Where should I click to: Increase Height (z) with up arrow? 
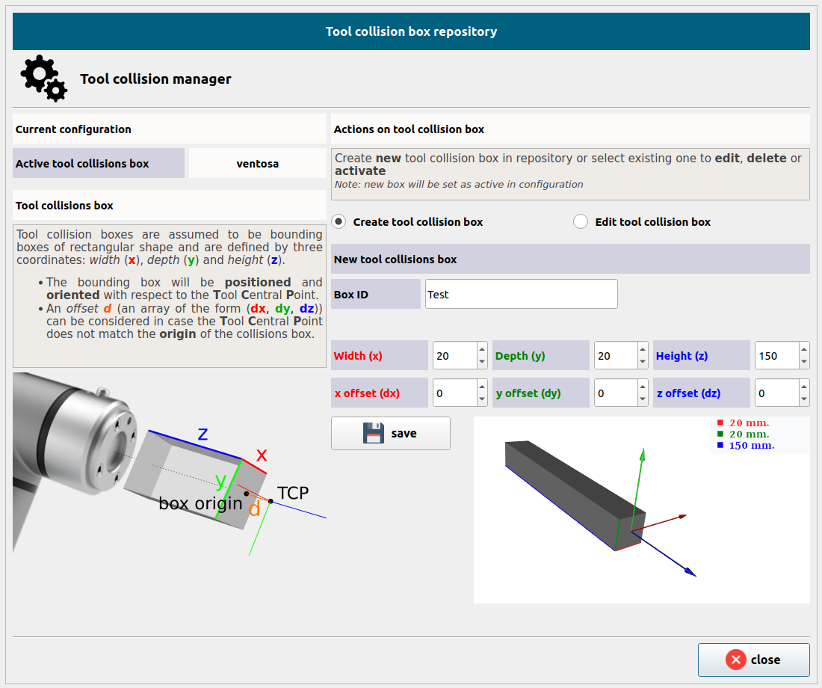[804, 349]
